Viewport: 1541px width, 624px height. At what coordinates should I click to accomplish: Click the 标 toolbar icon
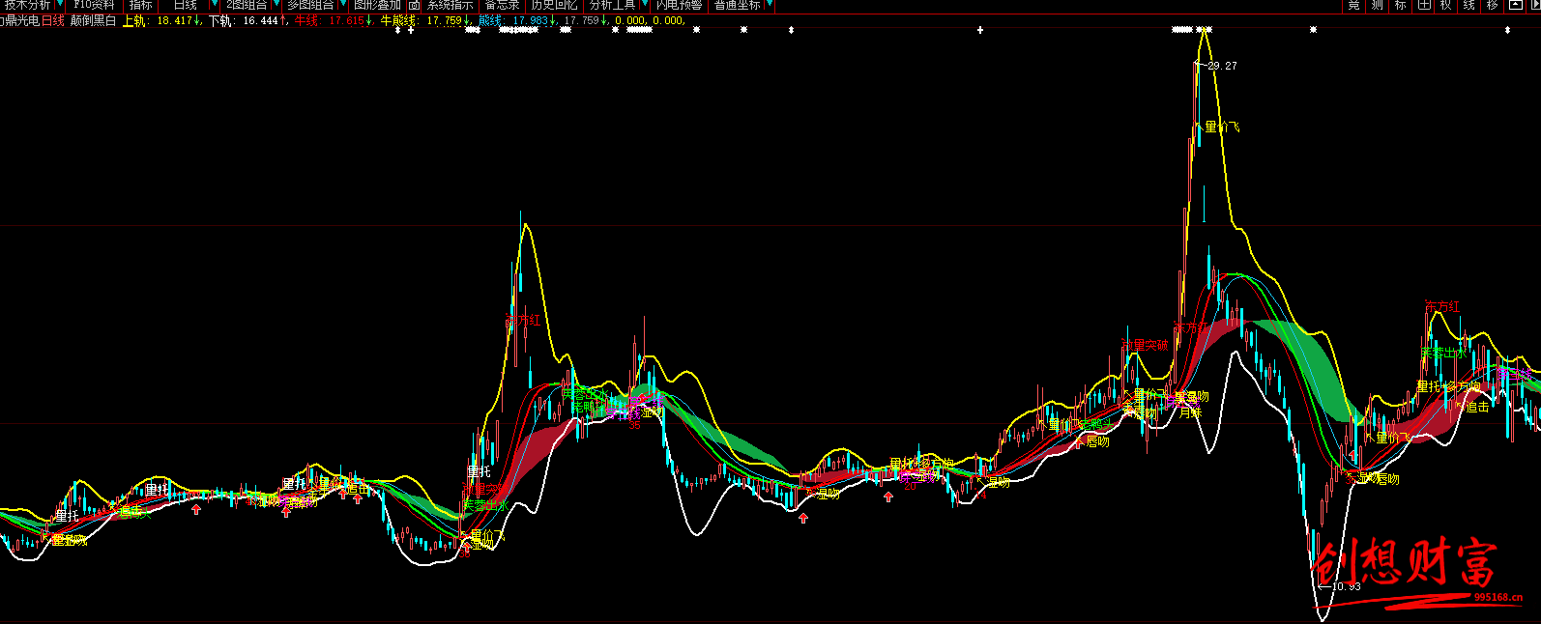(x=1400, y=5)
